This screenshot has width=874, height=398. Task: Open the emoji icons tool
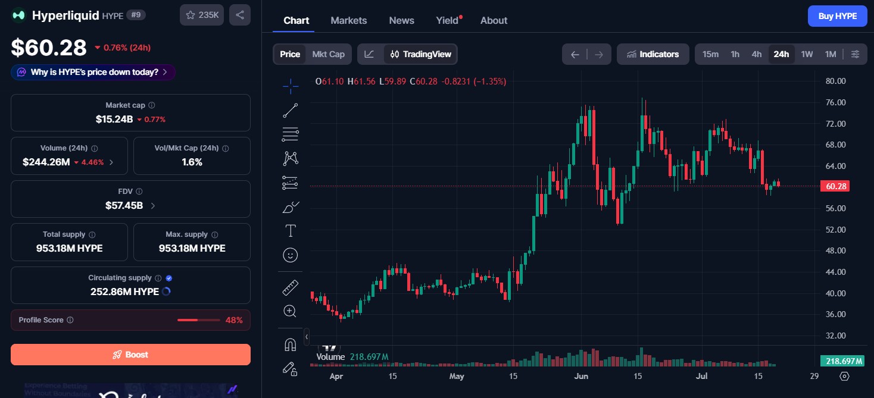coord(291,255)
